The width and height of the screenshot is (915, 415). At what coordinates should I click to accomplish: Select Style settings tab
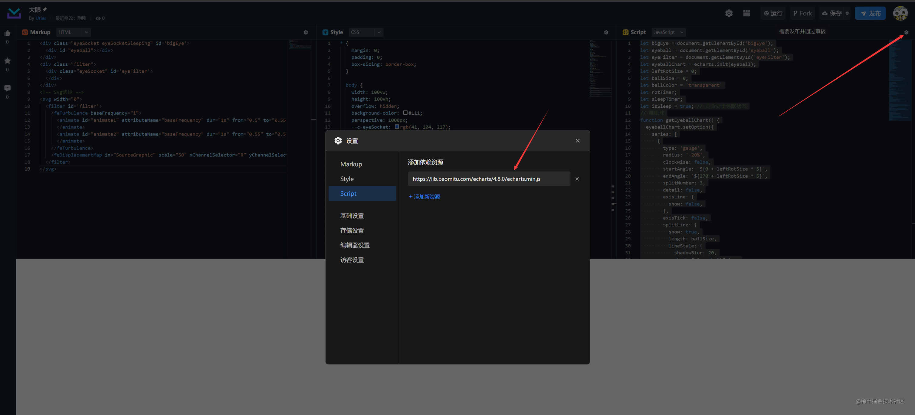click(x=362, y=179)
